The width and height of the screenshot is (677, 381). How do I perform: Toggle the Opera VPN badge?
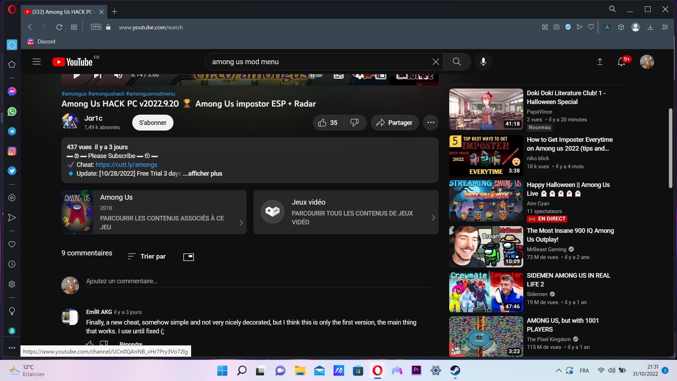[96, 27]
